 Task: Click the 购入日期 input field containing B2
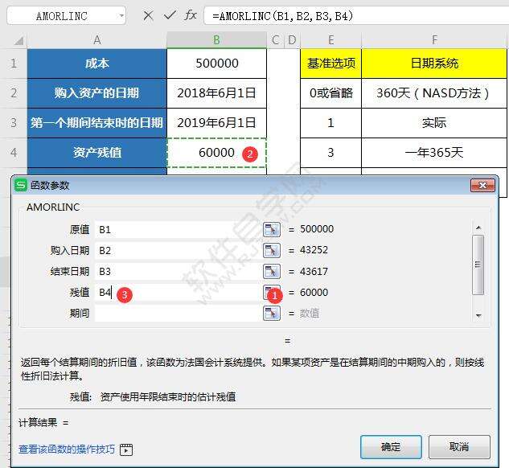(178, 250)
